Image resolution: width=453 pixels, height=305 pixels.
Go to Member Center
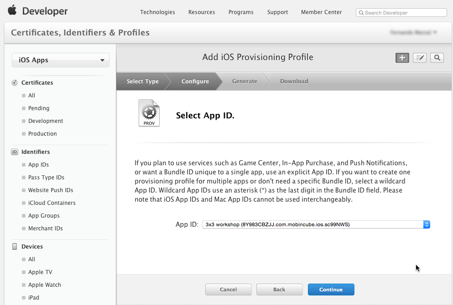(322, 12)
